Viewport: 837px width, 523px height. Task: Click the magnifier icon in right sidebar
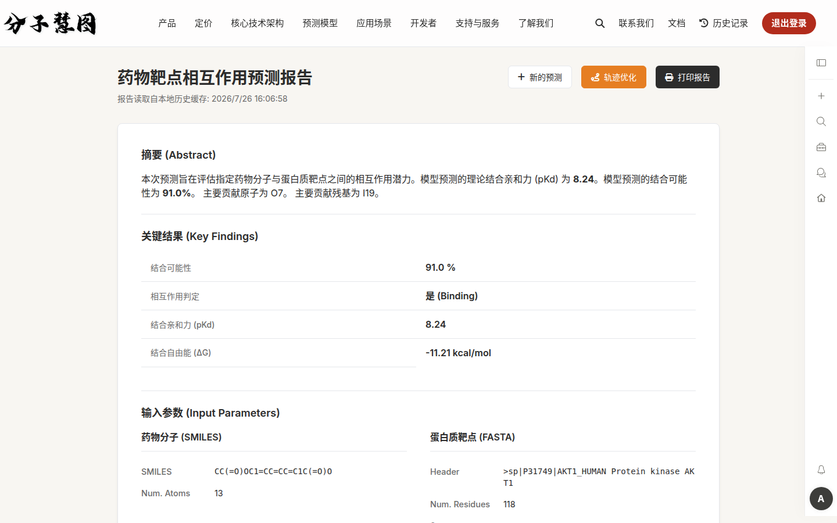821,121
